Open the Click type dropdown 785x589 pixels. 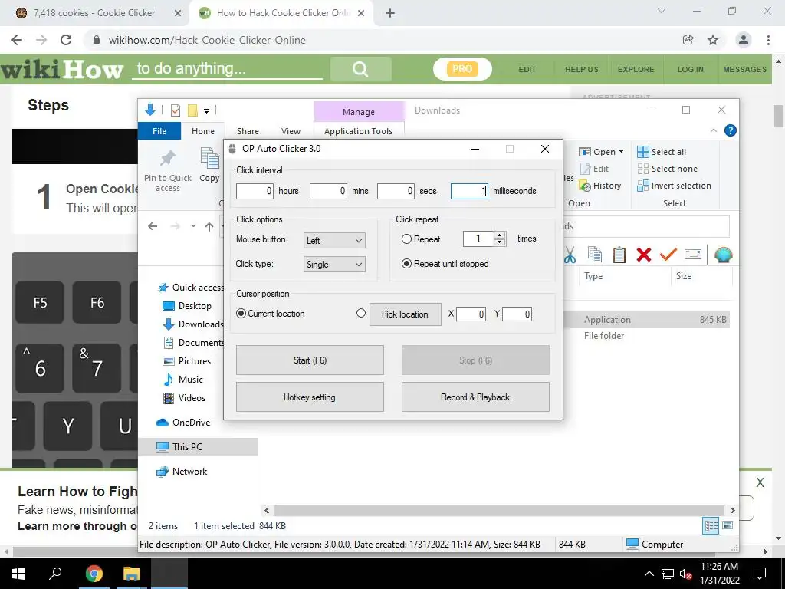334,265
